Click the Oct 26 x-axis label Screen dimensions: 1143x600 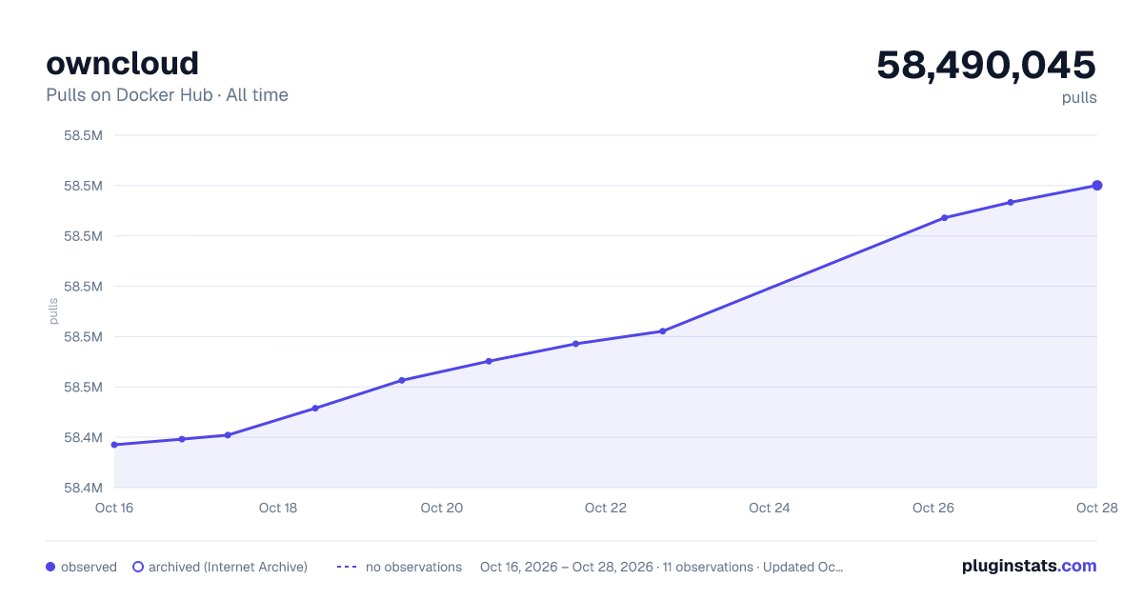933,508
